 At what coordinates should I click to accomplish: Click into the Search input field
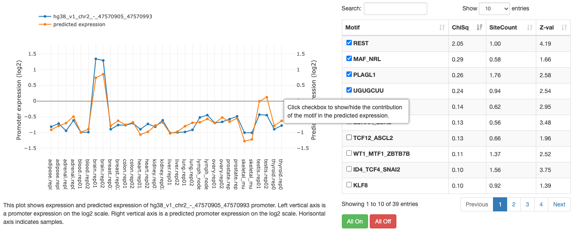click(x=395, y=9)
